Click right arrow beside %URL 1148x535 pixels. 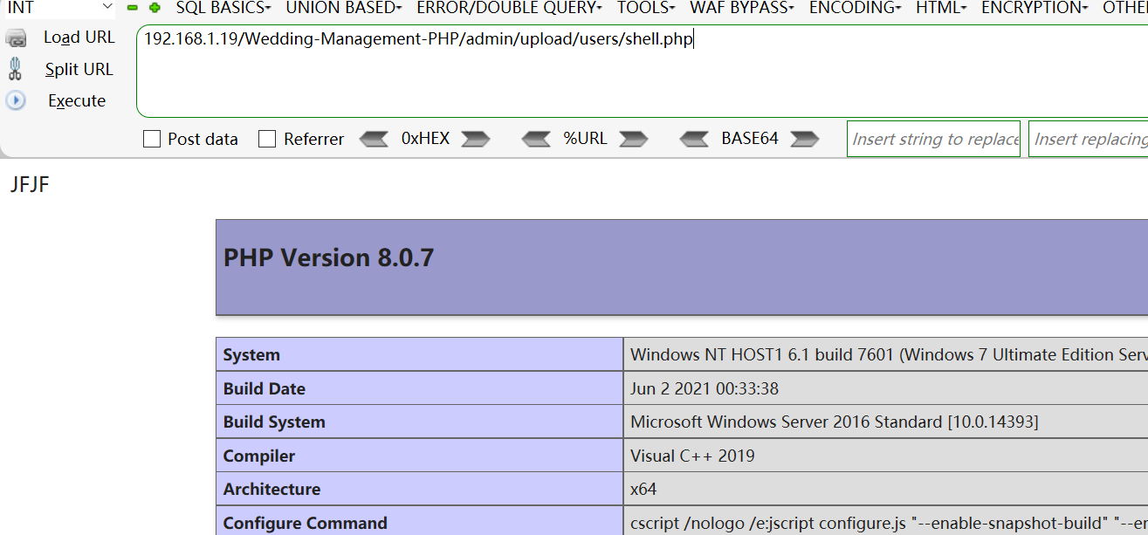tap(634, 139)
